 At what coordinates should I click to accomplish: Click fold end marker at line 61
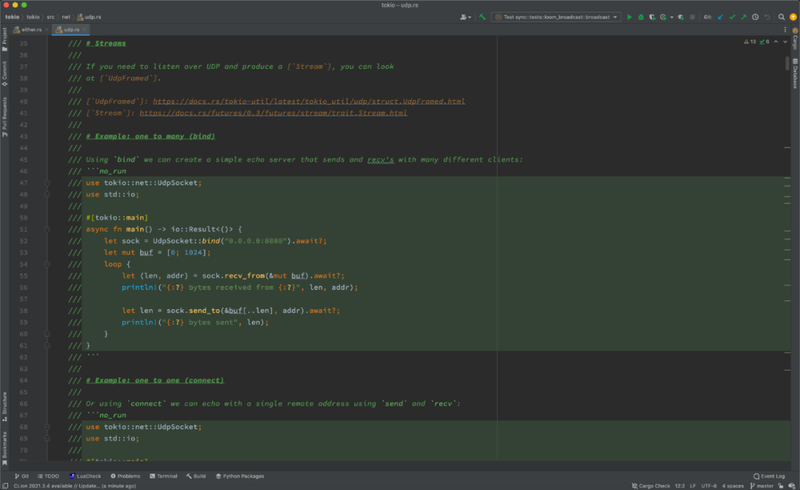tap(47, 345)
